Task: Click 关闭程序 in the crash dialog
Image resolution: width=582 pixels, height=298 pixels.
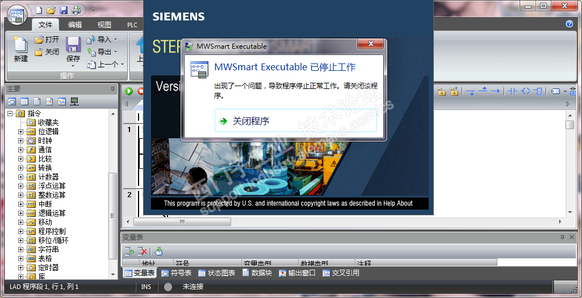Action: [x=296, y=121]
